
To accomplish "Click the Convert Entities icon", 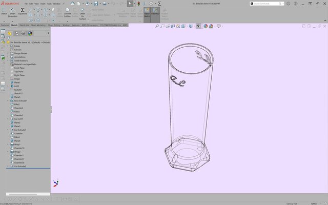I will point(67,13).
